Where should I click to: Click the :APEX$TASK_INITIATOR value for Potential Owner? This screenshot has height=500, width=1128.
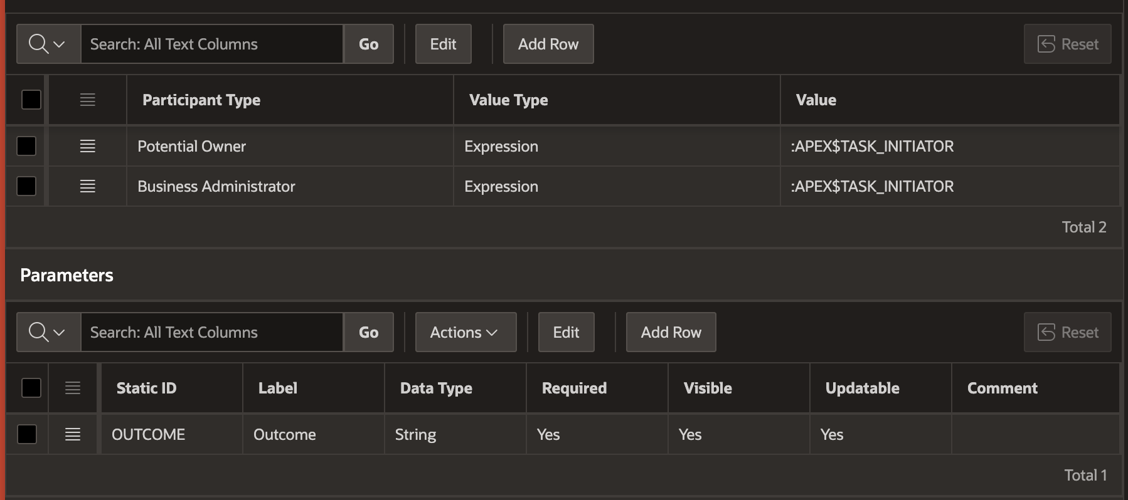[x=872, y=146]
